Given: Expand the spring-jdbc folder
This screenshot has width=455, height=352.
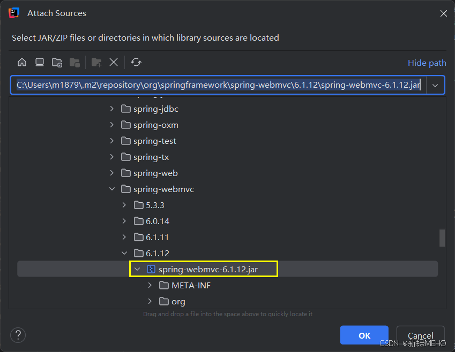Looking at the screenshot, I should pos(112,109).
